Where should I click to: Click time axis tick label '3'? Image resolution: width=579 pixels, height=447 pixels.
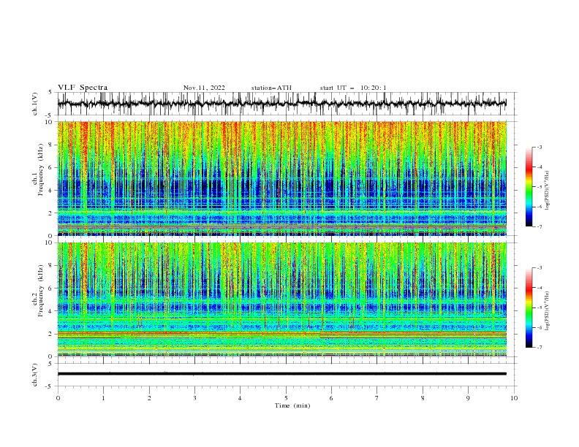(194, 398)
